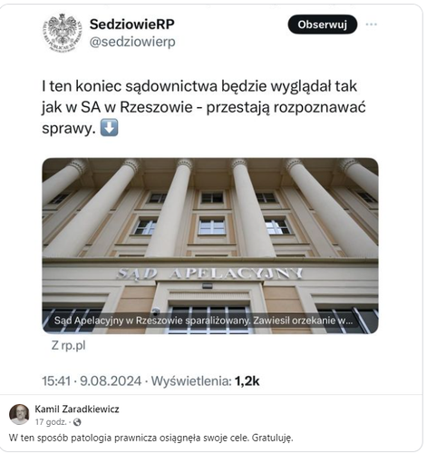427x454 pixels.
Task: Open the Kamil Zaradkiewicz name link
Action: tap(77, 409)
